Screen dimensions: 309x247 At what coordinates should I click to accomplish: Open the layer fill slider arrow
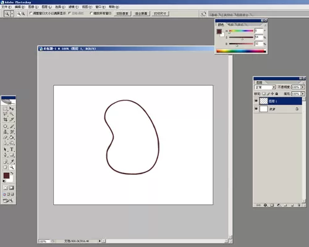pos(303,94)
